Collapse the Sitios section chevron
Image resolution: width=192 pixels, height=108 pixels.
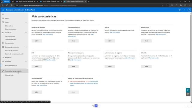[x=26, y=22]
